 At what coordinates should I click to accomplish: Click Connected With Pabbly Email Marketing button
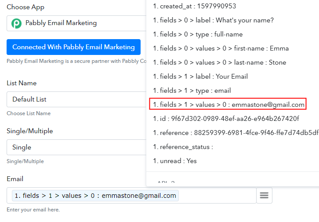coord(73,47)
